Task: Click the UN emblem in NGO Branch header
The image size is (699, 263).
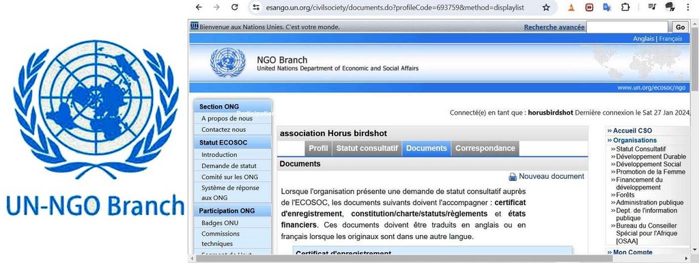Action: click(x=228, y=63)
